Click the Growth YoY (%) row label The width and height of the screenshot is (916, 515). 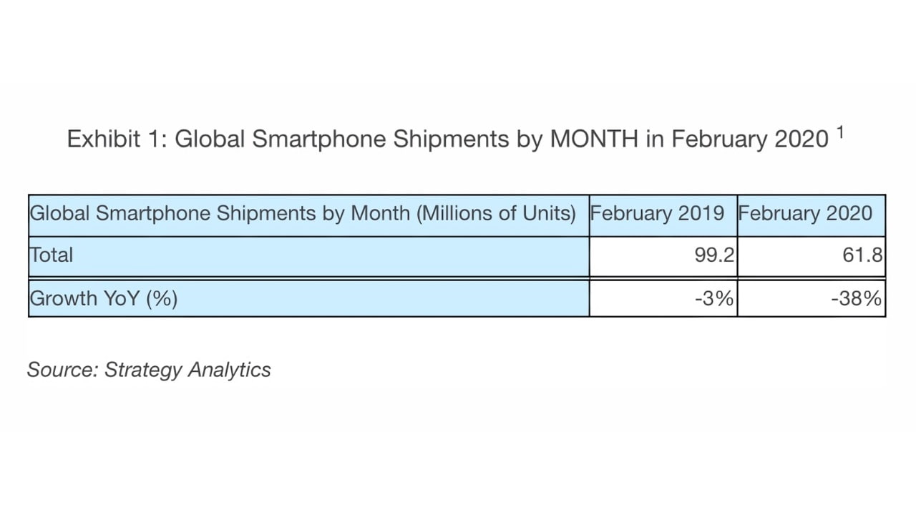click(103, 298)
